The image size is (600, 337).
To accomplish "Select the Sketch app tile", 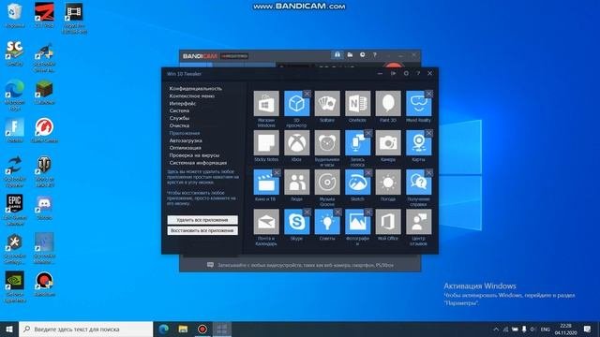I will 358,183.
